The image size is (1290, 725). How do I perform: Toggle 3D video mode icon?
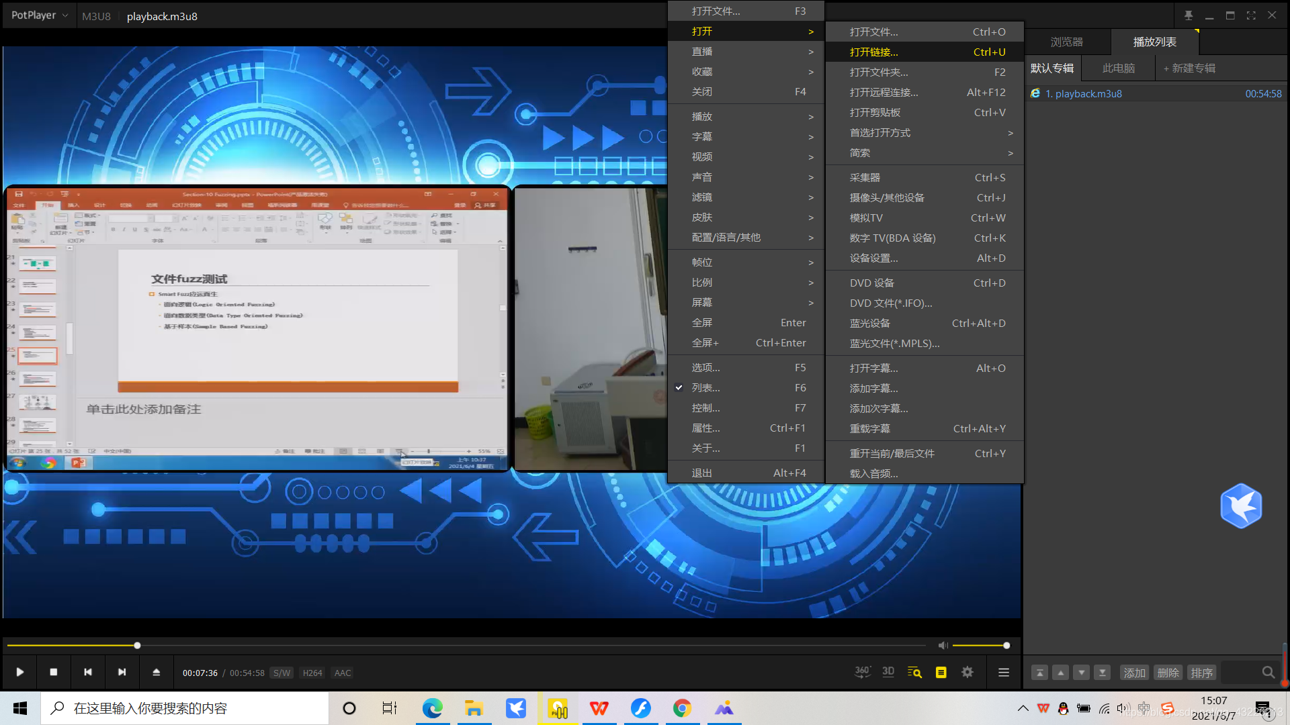tap(888, 672)
